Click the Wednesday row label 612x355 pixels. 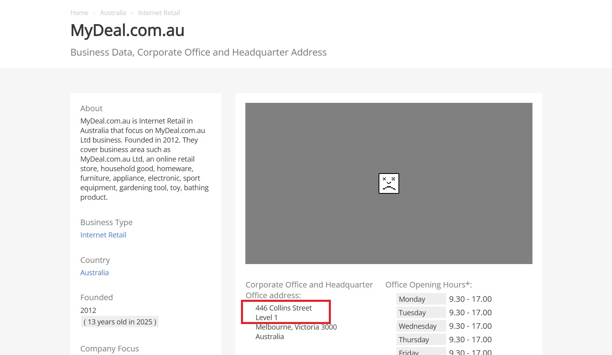[421, 326]
